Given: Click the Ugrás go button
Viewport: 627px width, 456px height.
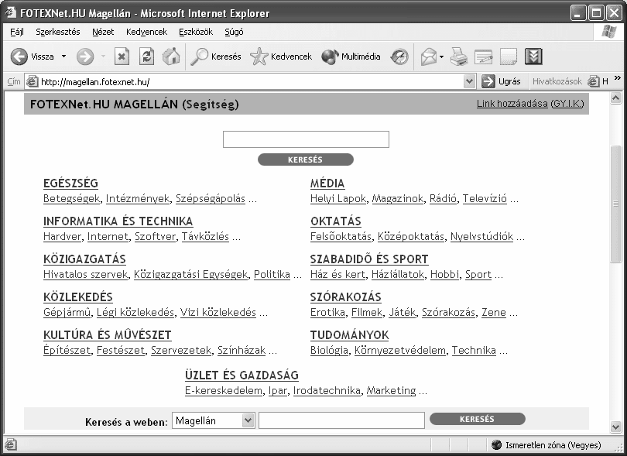Looking at the screenshot, I should coord(502,81).
